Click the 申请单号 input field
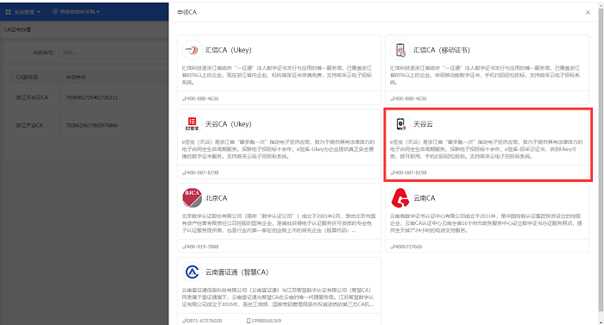The height and width of the screenshot is (325, 604). coord(114,53)
